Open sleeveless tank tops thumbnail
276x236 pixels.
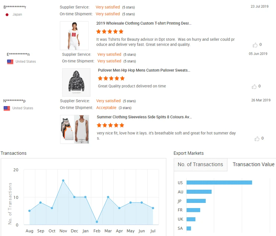(74, 129)
